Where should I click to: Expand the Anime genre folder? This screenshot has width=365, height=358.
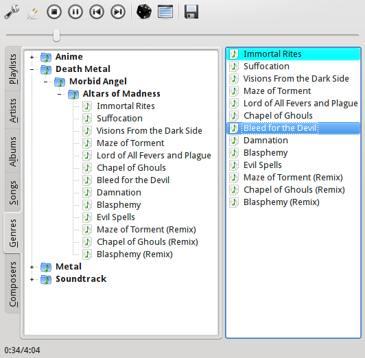pyautogui.click(x=32, y=57)
